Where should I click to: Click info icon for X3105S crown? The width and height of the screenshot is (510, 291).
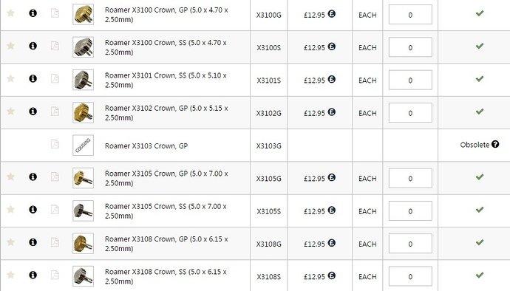[x=33, y=210]
